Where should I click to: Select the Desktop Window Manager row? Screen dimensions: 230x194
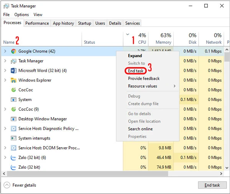(x=59, y=119)
